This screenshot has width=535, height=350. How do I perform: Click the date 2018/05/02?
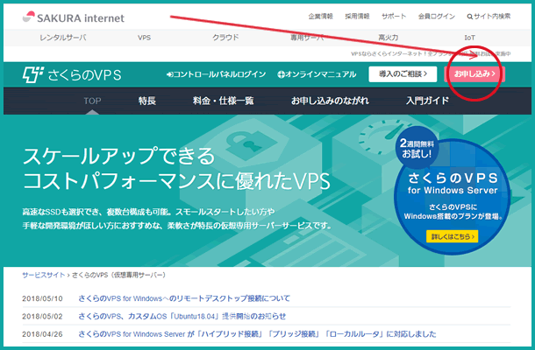tap(42, 316)
